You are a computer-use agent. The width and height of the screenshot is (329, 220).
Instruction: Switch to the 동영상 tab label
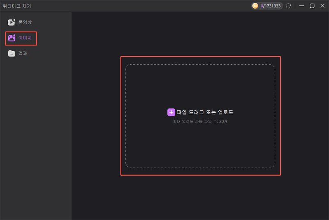point(25,22)
